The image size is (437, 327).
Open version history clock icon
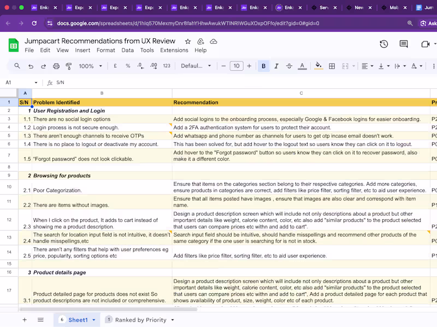tap(383, 44)
